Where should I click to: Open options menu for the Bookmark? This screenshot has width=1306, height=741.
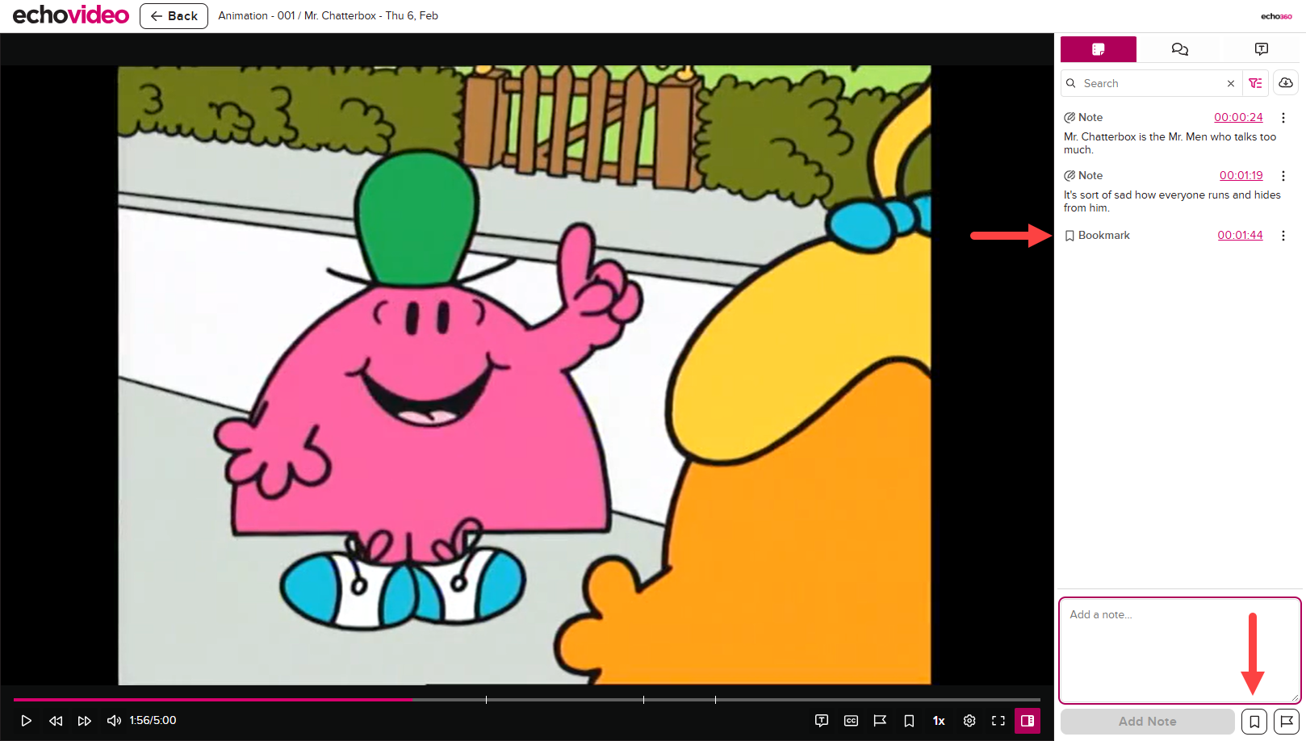(x=1283, y=236)
